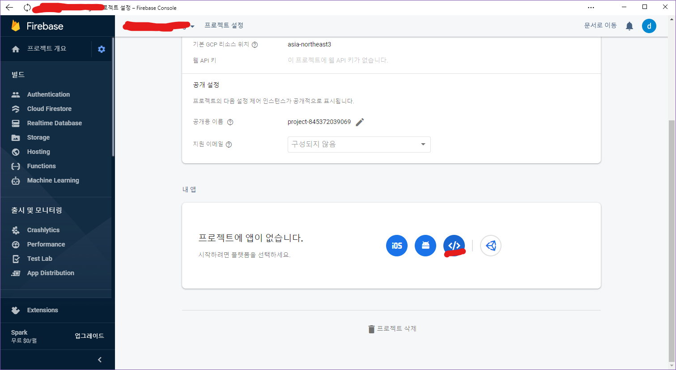Viewport: 676px width, 370px height.
Task: Click 문서로 이동 docs link
Action: (600, 26)
